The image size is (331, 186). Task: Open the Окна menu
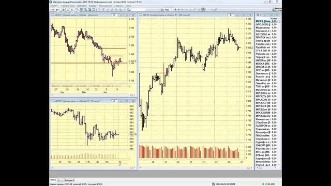point(128,6)
